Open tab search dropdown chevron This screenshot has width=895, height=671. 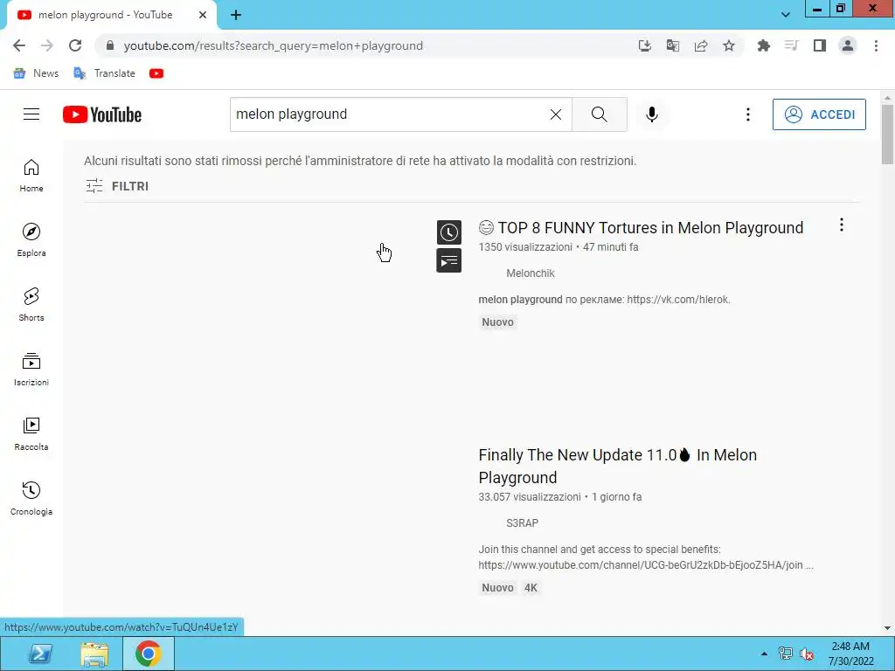pos(786,15)
